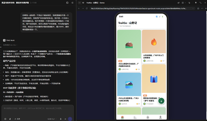Image resolution: width=207 pixels, height=121 pixels.
Task: Tap the green plus floating button
Action: [161, 101]
